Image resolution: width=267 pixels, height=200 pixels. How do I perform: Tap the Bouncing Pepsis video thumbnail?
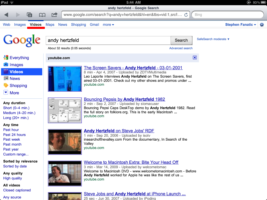[65, 110]
